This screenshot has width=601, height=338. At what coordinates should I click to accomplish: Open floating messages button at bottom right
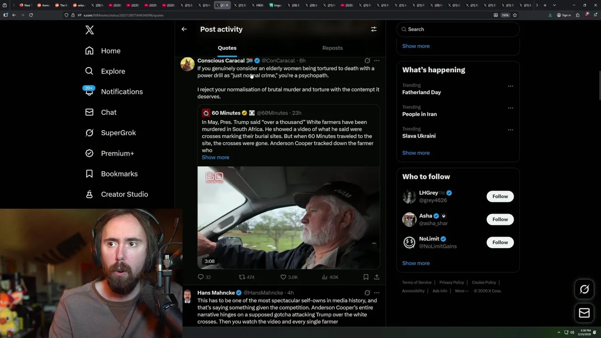tap(584, 313)
